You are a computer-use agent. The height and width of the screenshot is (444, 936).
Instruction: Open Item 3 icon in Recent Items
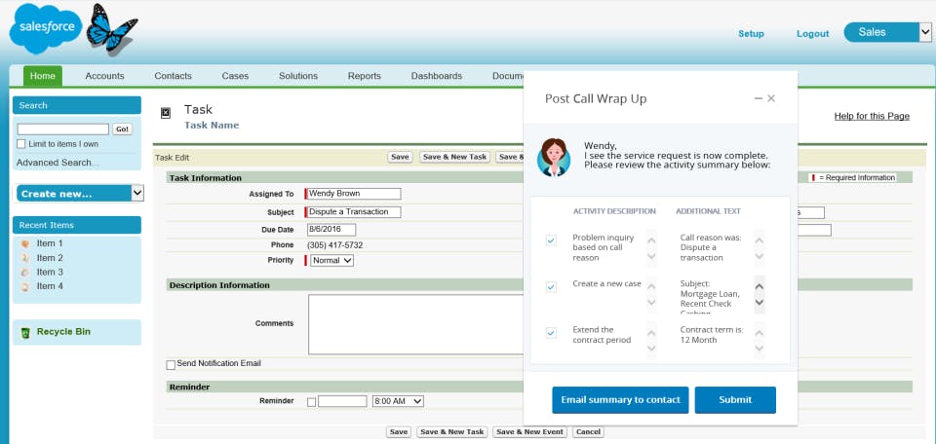coord(25,273)
